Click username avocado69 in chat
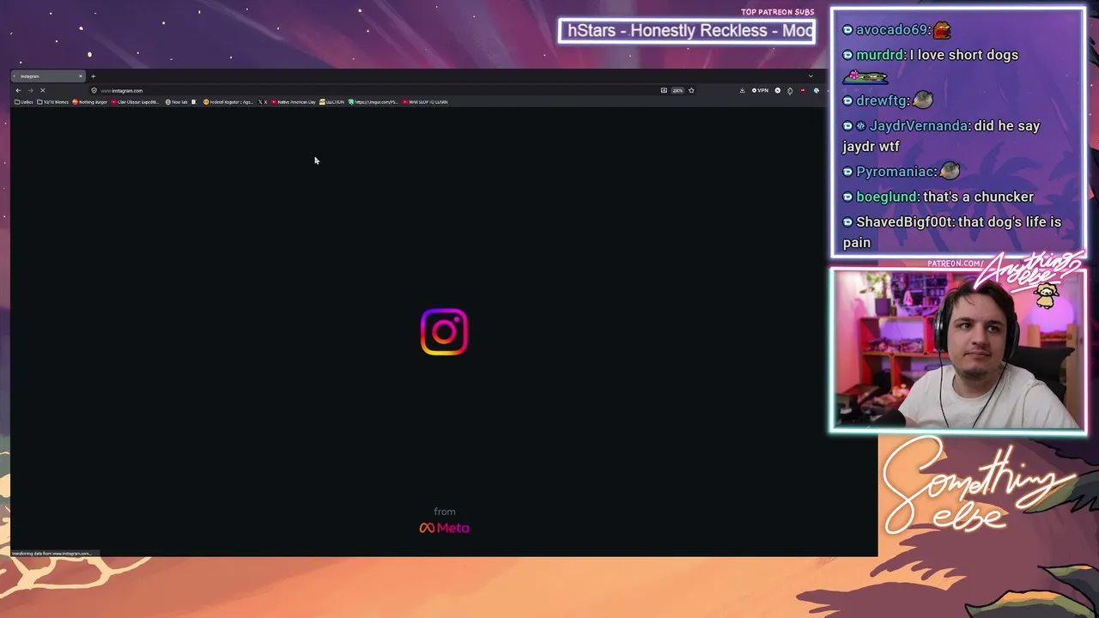This screenshot has height=618, width=1099. coord(893,30)
